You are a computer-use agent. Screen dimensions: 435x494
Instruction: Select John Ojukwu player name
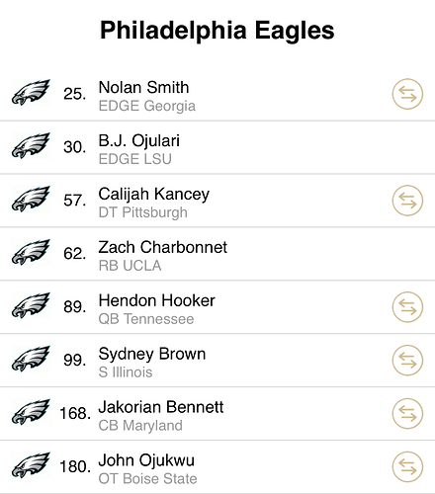tap(146, 460)
